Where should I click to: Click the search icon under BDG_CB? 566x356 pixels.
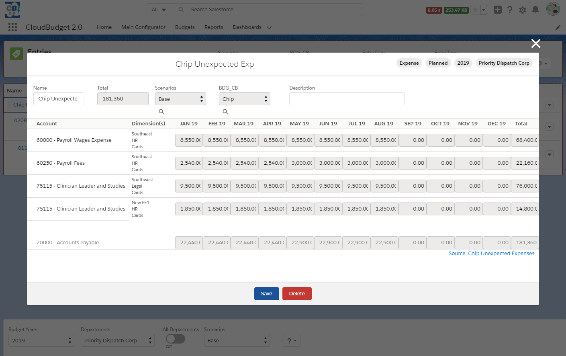click(225, 112)
